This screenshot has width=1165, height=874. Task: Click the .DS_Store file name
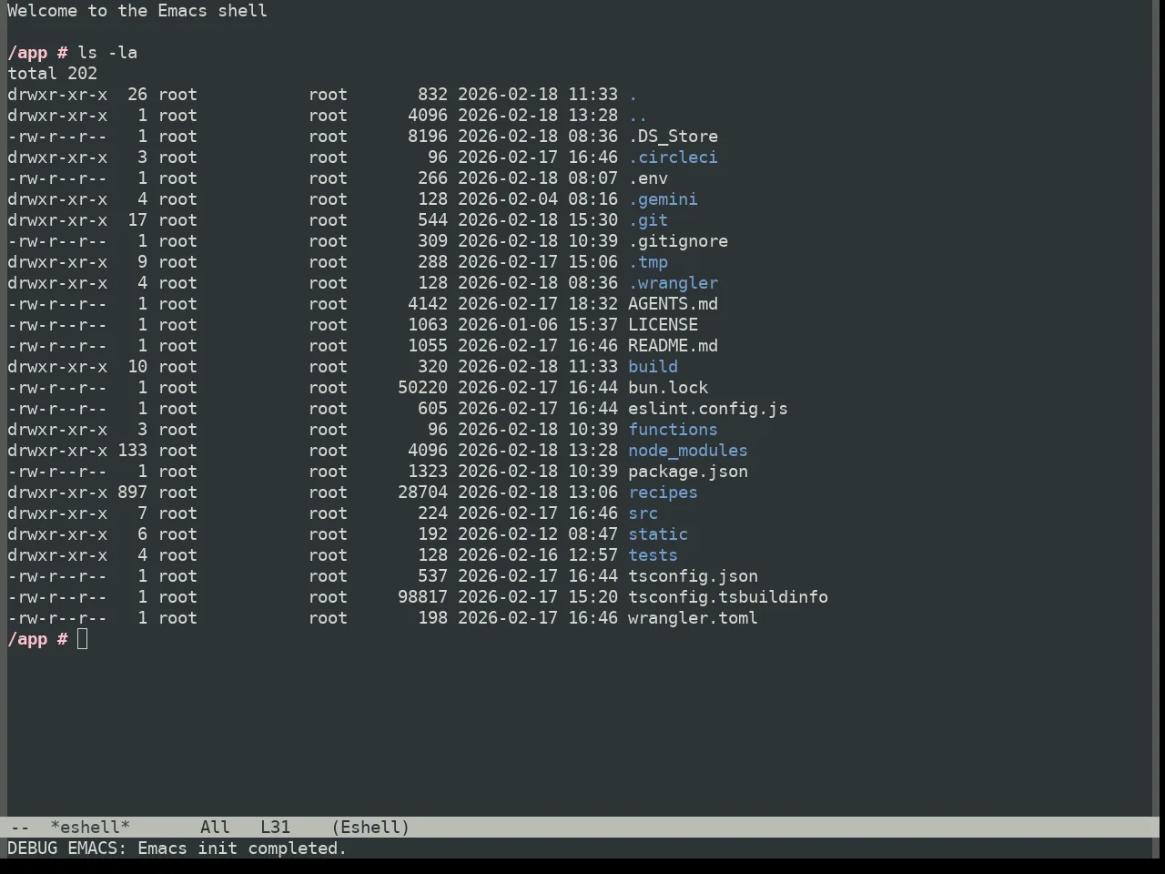click(673, 137)
